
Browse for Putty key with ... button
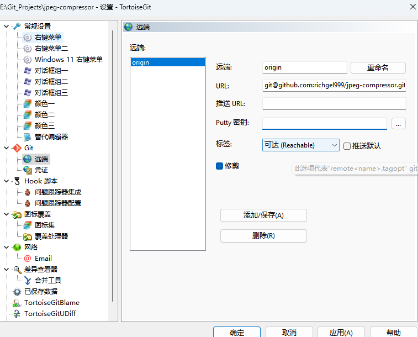point(398,123)
